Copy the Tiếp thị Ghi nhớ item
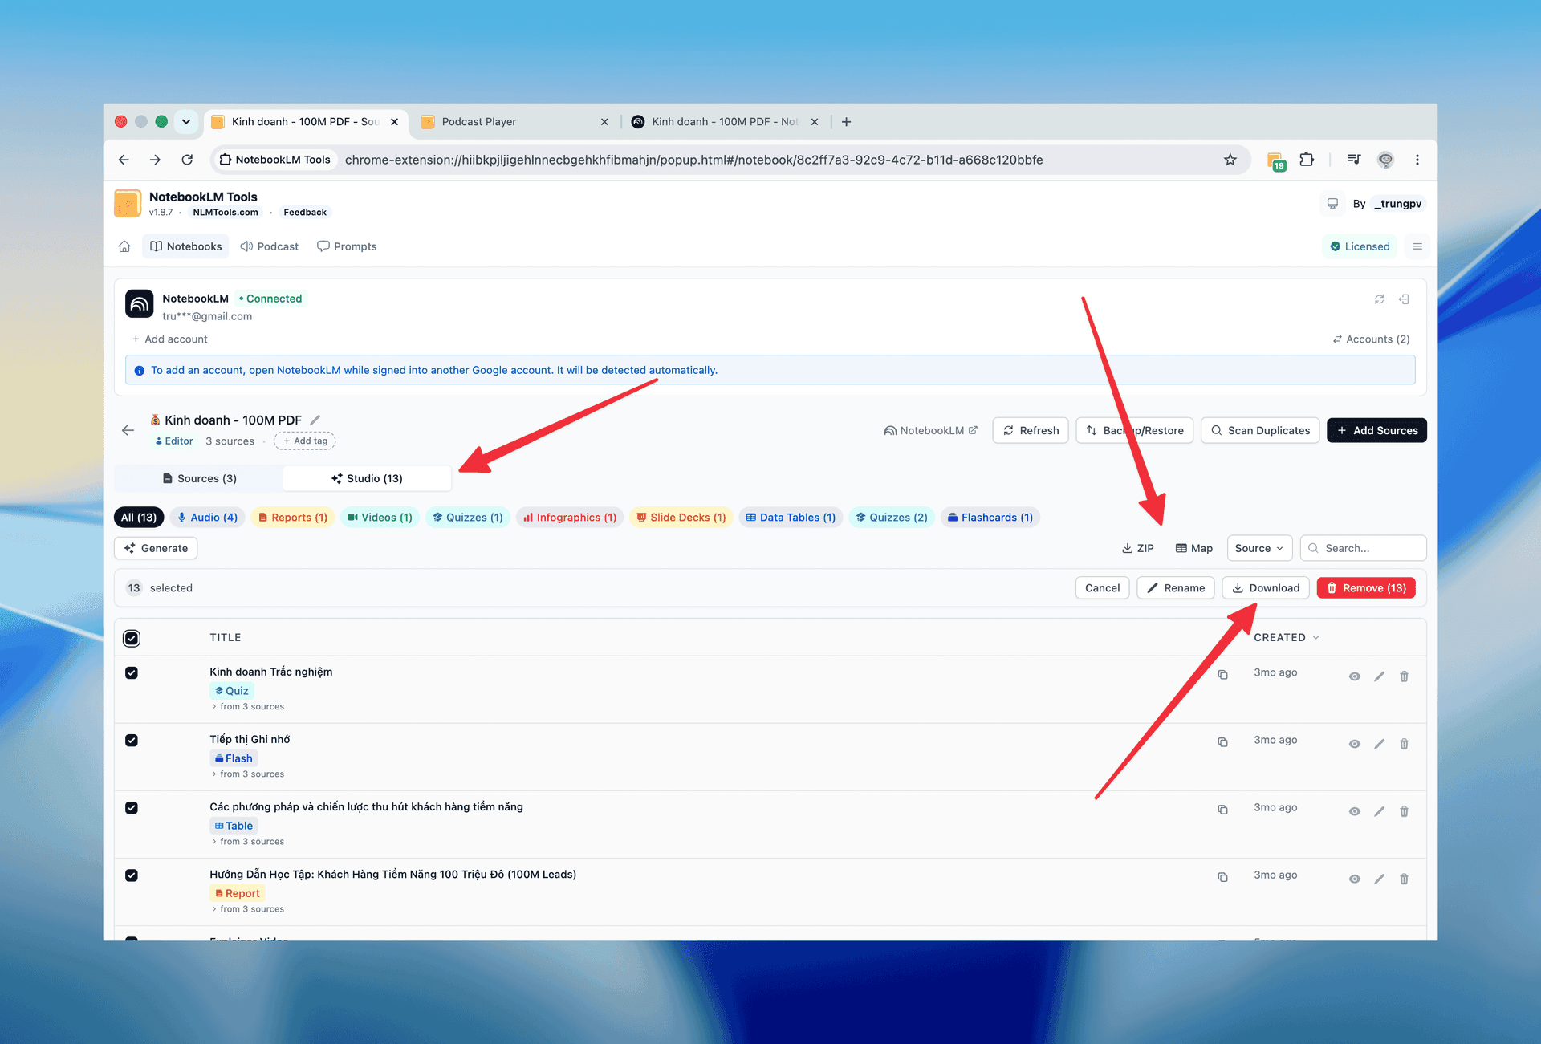 1222,742
